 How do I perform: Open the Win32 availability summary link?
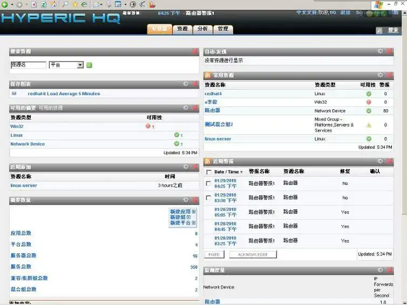[x=17, y=127]
